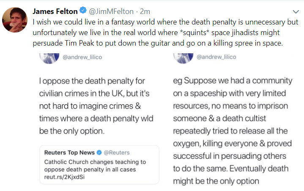
Task: Open James Felton's display name link
Action: click(x=55, y=11)
